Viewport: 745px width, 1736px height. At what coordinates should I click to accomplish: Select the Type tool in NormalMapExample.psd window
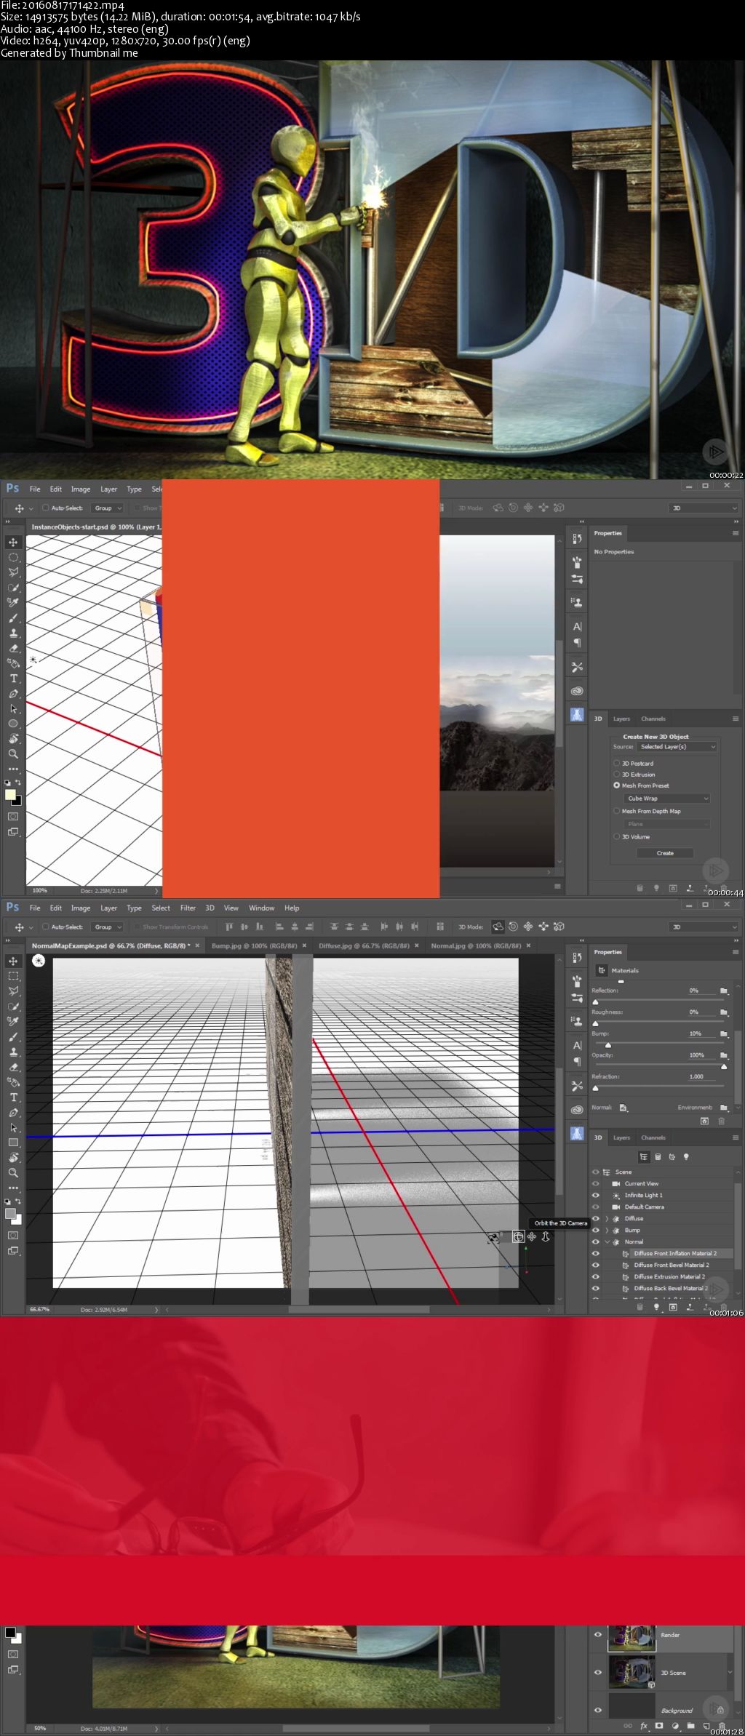pyautogui.click(x=13, y=1097)
